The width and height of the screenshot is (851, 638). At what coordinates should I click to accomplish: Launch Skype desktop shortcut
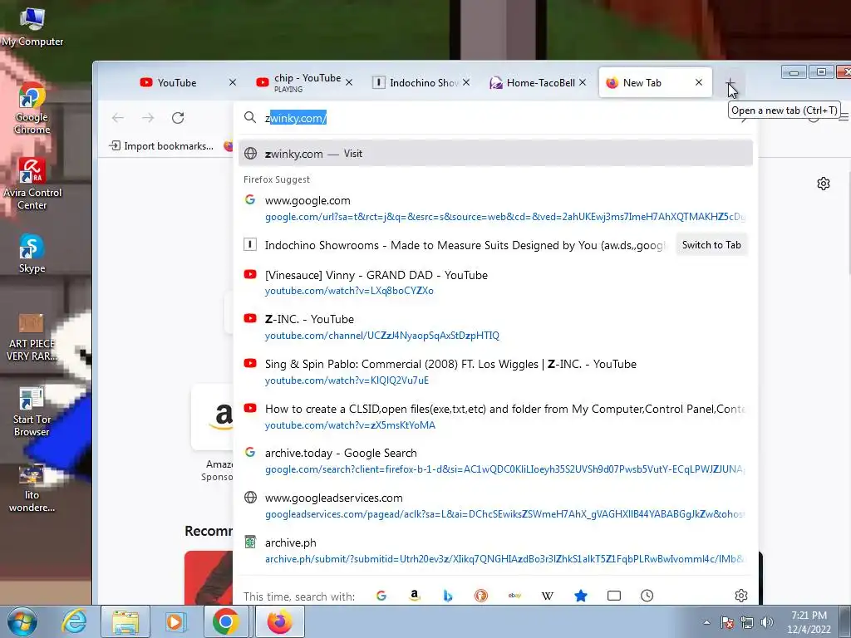tap(32, 253)
